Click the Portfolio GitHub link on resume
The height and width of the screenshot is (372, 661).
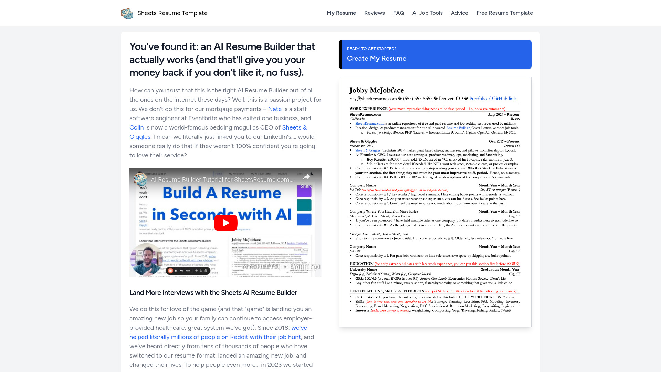[x=493, y=98]
